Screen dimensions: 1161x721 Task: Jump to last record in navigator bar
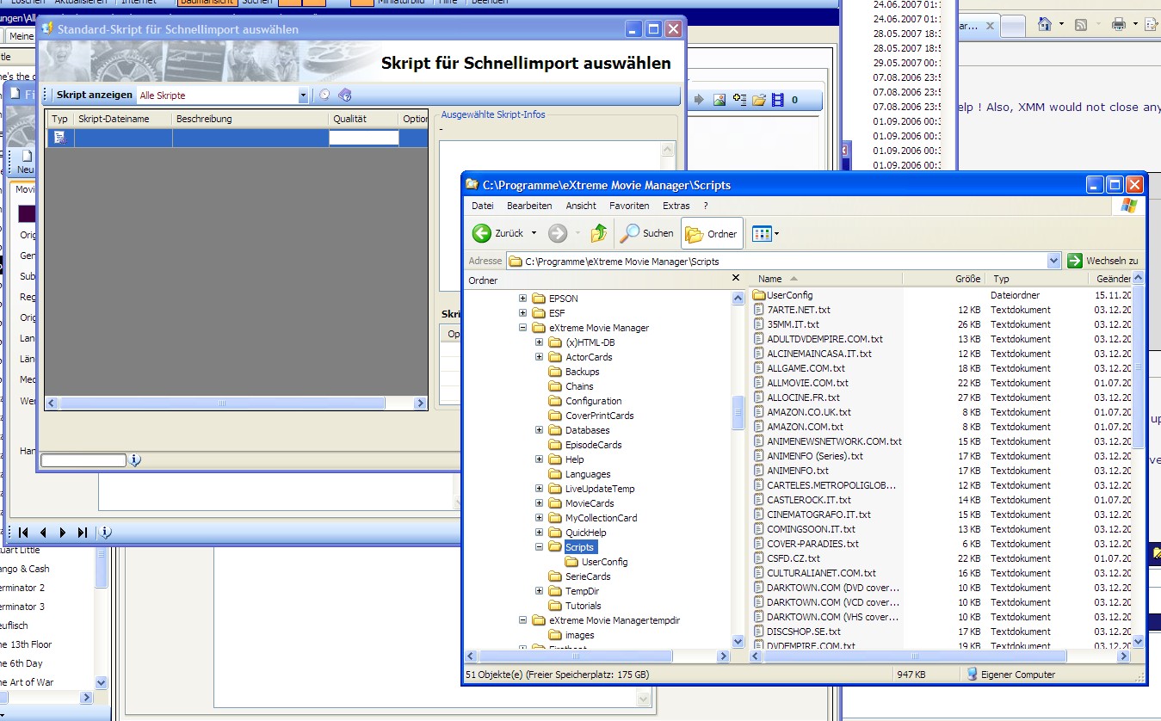[82, 533]
